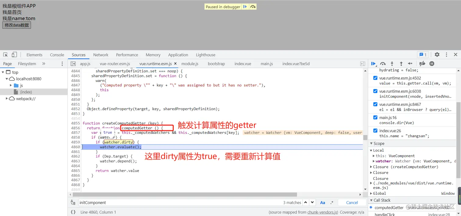This screenshot has width=461, height=216.
Task: Show more navigator tabs chevron
Action: point(44,64)
